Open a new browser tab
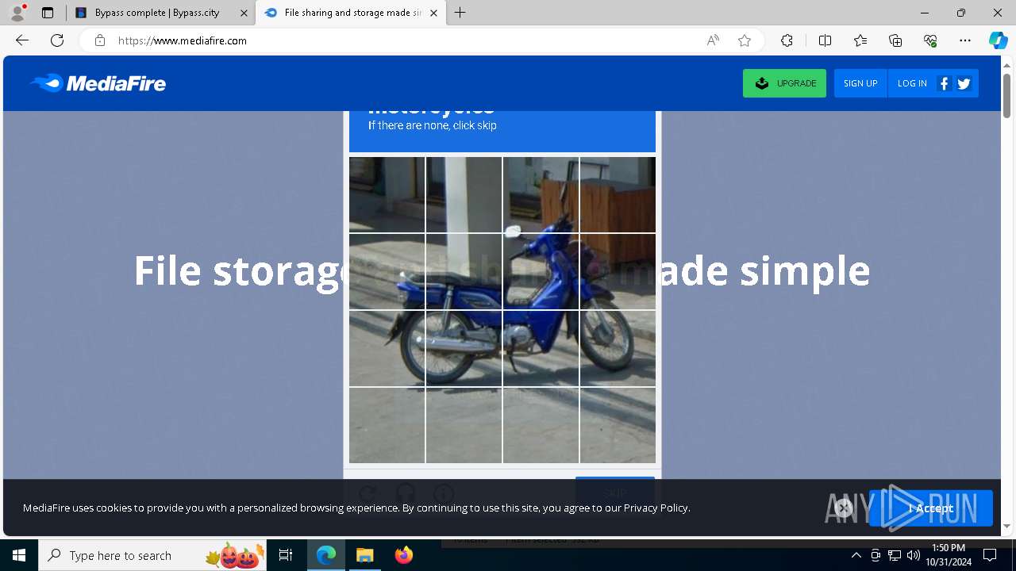Screen dimensions: 1016x571 pos(460,13)
